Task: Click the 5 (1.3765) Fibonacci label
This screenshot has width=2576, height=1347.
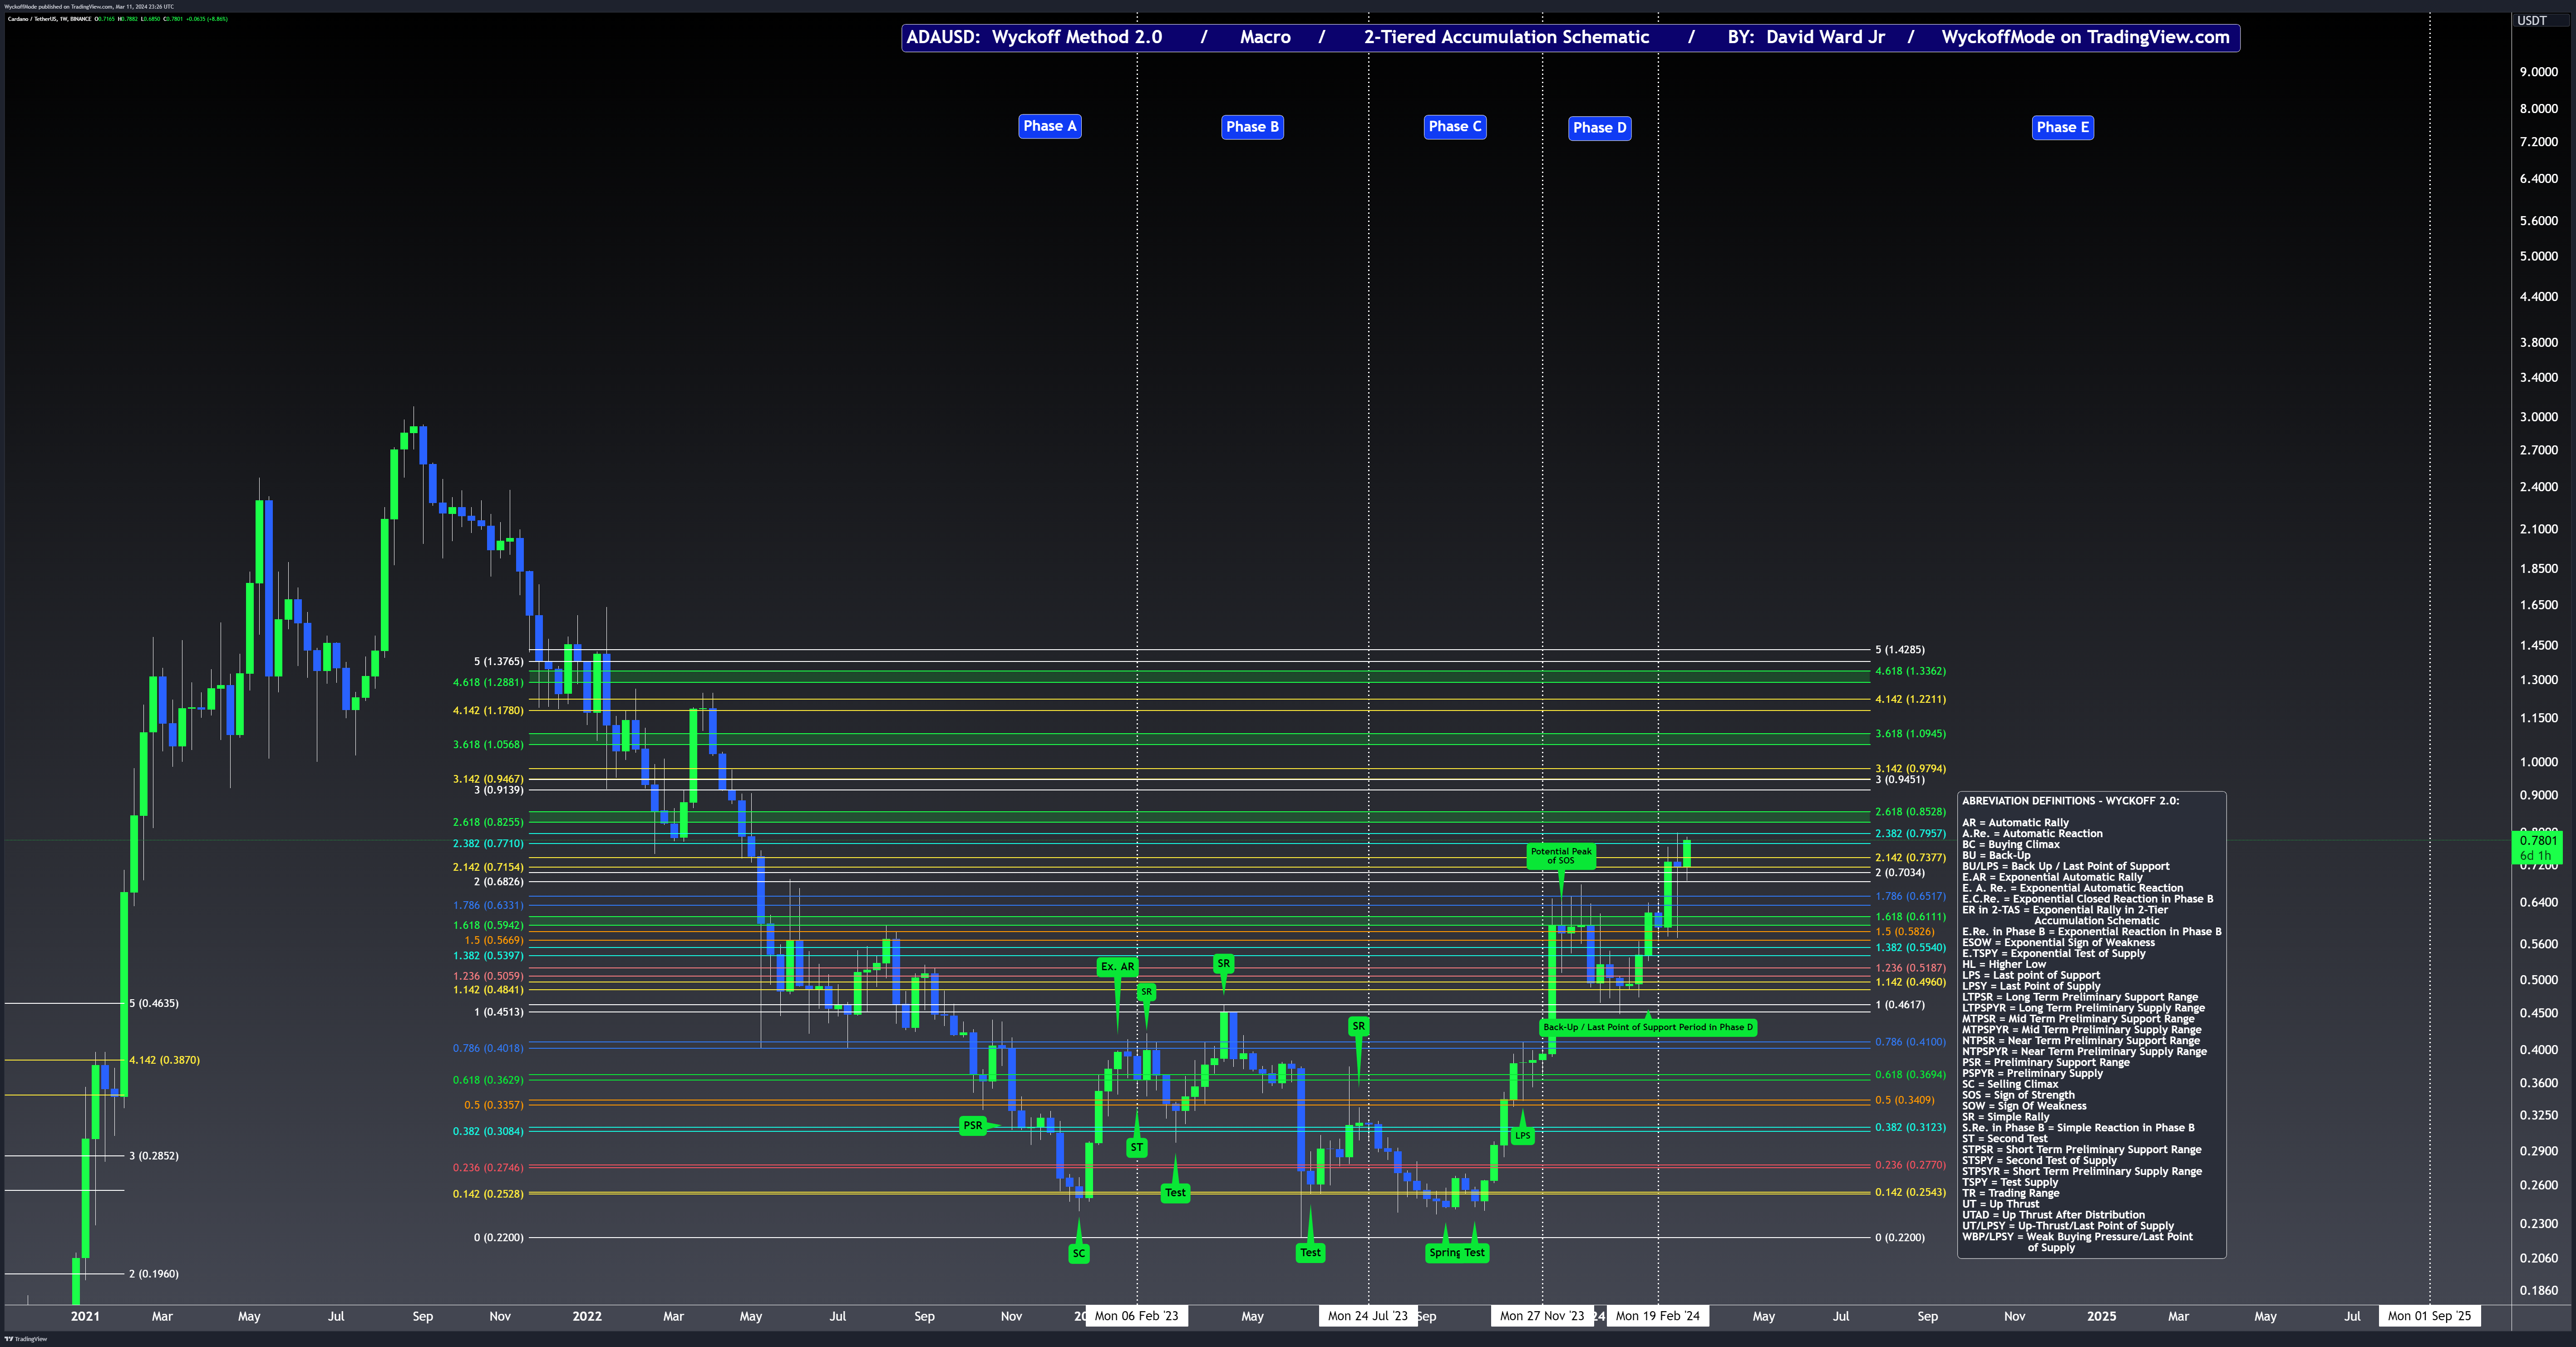Action: pyautogui.click(x=498, y=662)
